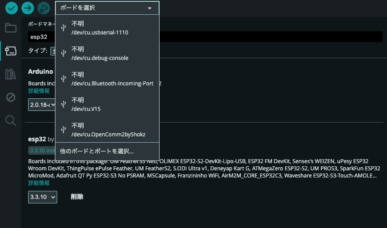Click USB icon beside /dev/cu.OpenComm2byShokz
The height and width of the screenshot is (228, 387).
63,130
